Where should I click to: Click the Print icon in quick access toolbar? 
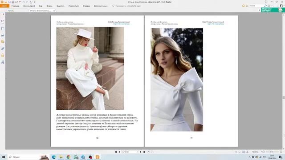(13, 2)
